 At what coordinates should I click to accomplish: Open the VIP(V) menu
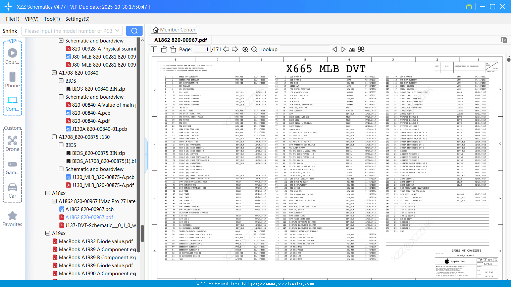tap(32, 19)
